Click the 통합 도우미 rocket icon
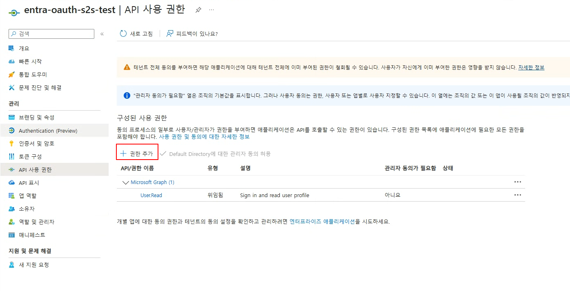 tap(11, 74)
